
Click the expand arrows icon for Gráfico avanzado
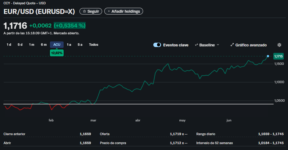pyautogui.click(x=232, y=45)
